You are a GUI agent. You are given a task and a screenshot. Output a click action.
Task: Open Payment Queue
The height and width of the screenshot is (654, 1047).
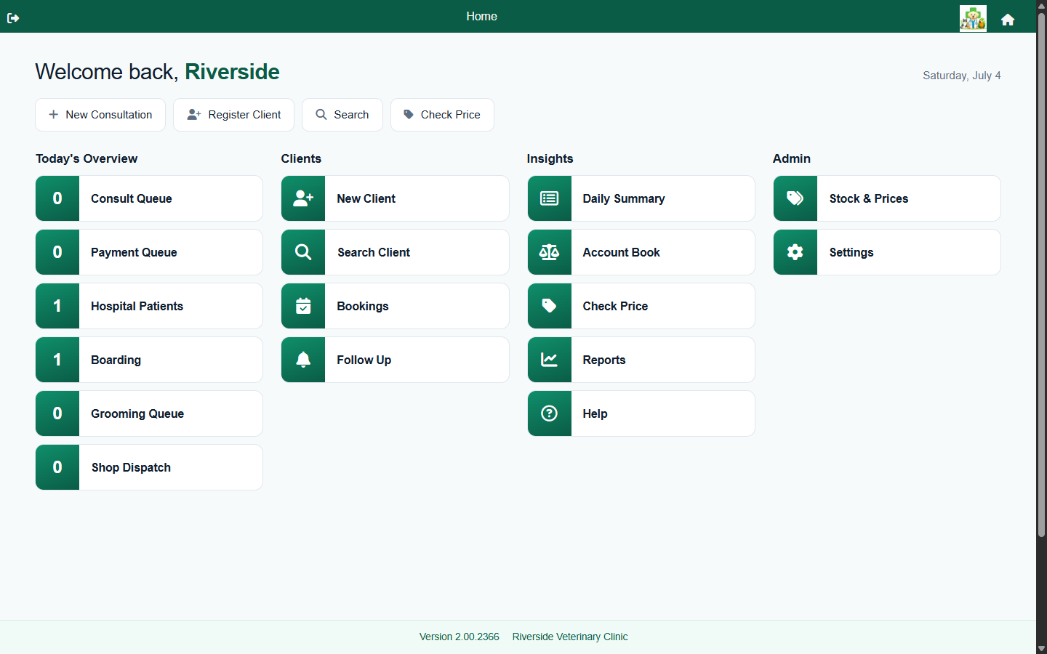149,252
